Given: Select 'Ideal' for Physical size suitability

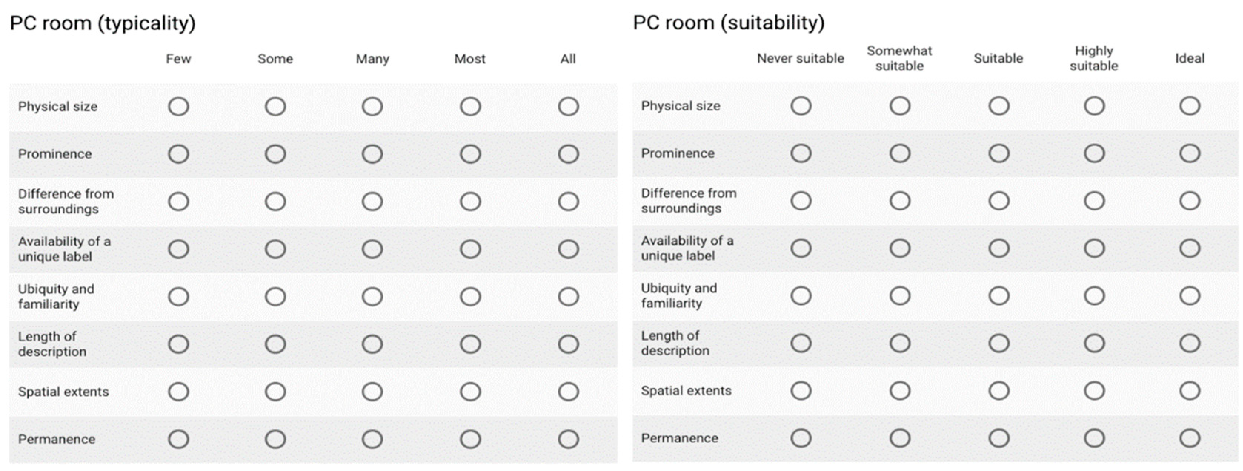Looking at the screenshot, I should click(1189, 106).
